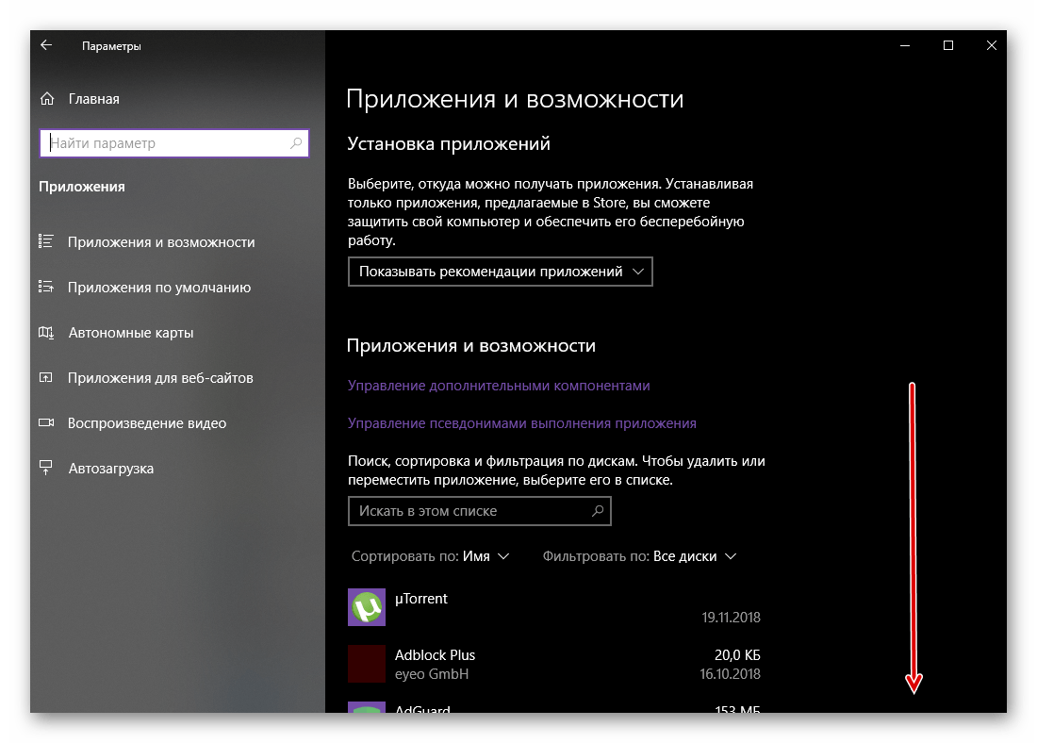Select the µTorrent app icon
Viewport: 1037px width, 743px height.
(x=367, y=607)
